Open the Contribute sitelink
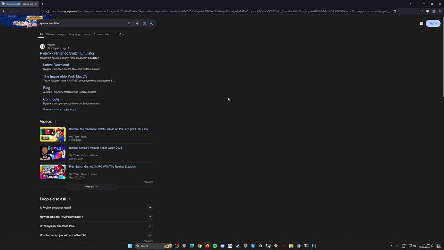 click(x=51, y=99)
